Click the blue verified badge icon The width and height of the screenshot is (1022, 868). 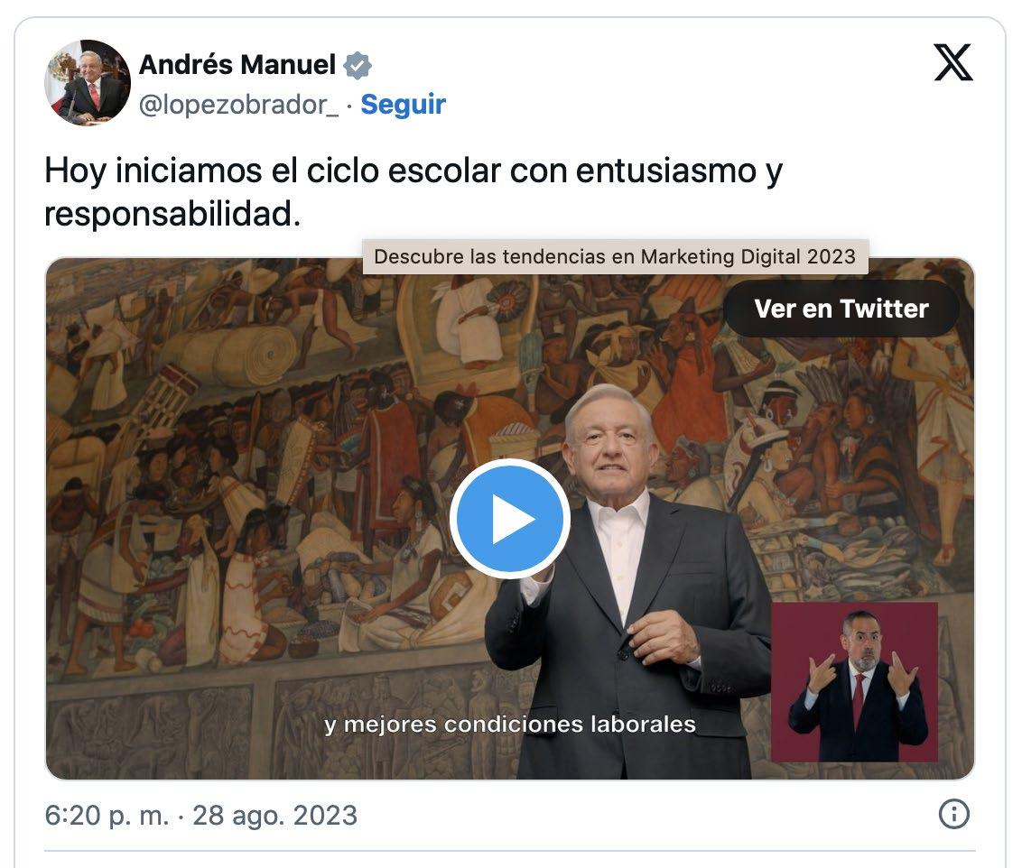tap(358, 65)
